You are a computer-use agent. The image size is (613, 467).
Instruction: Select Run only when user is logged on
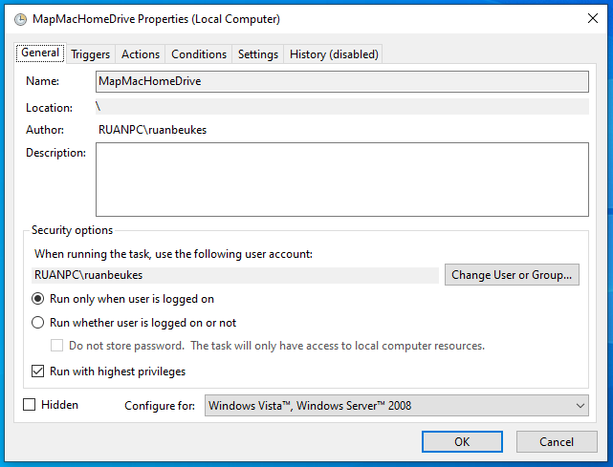click(x=39, y=299)
